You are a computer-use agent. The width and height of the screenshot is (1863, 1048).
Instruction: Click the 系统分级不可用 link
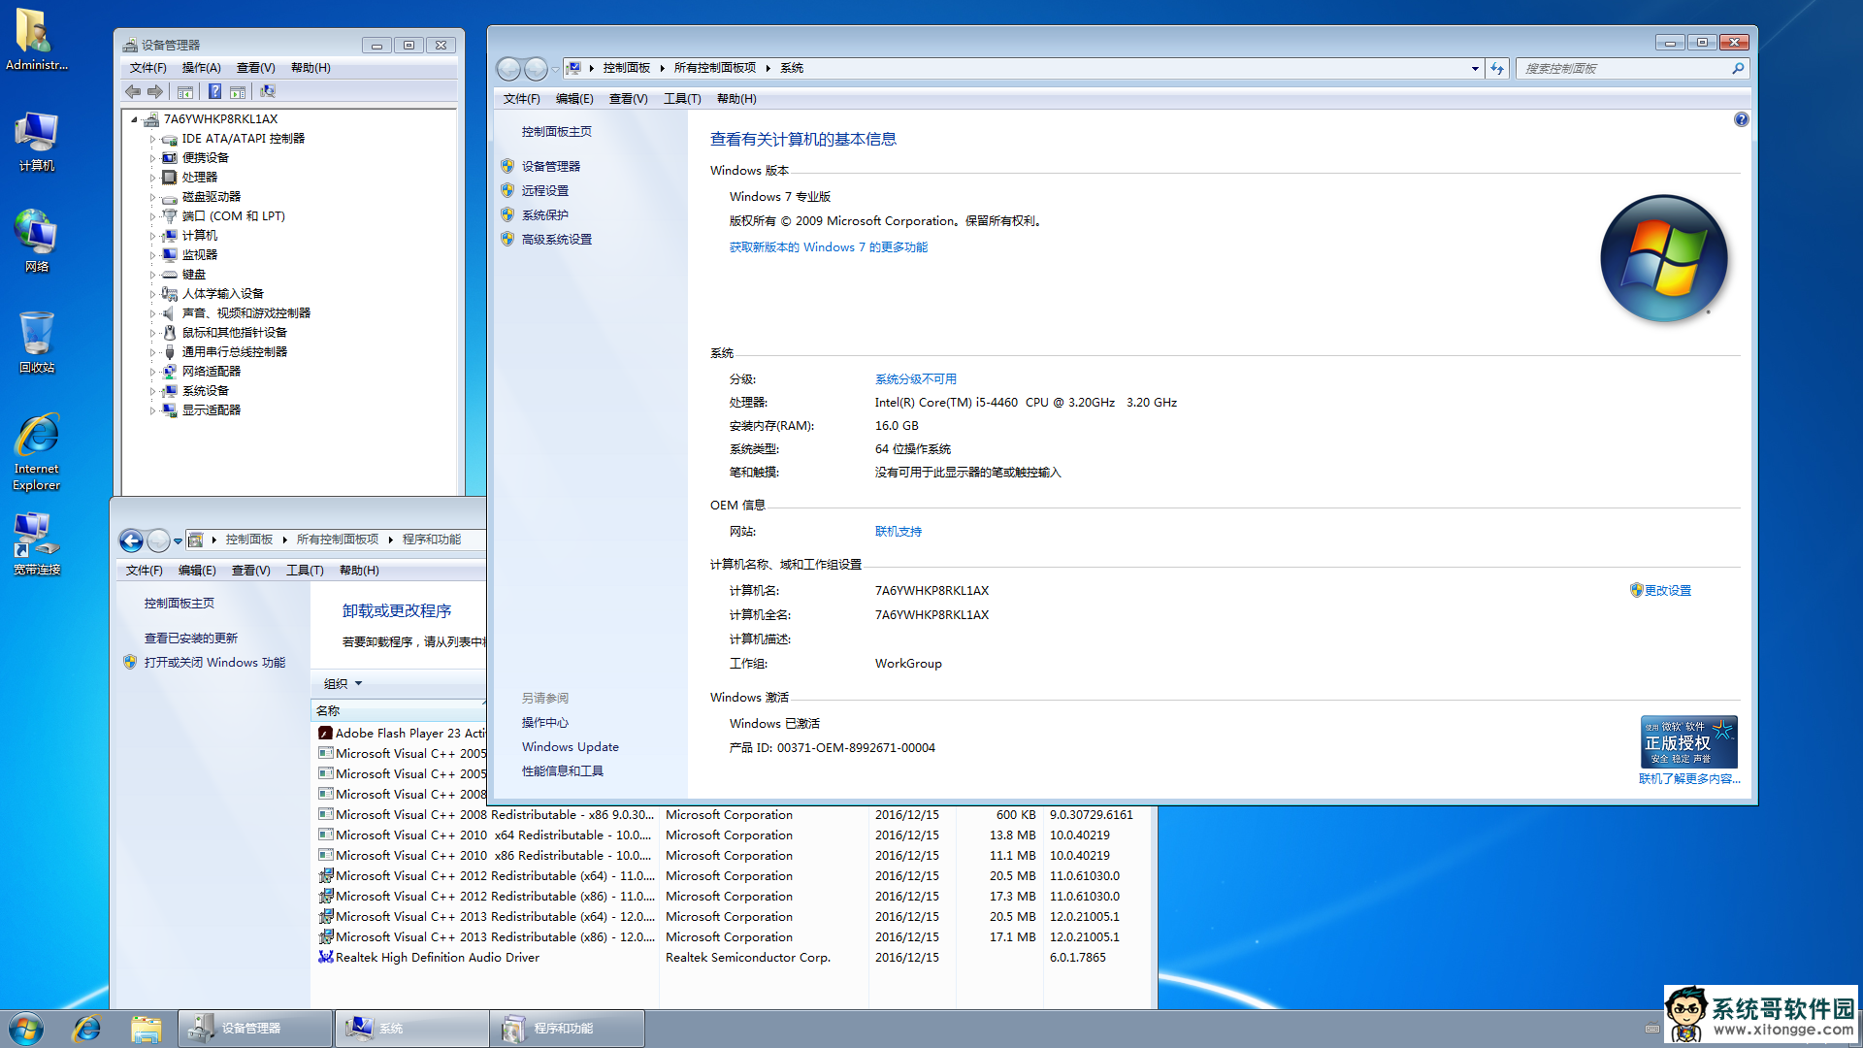[915, 379]
